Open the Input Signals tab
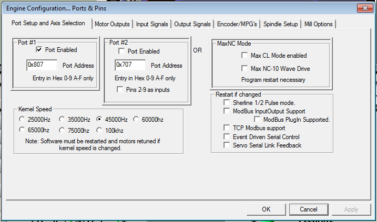377x222 pixels. (x=152, y=24)
